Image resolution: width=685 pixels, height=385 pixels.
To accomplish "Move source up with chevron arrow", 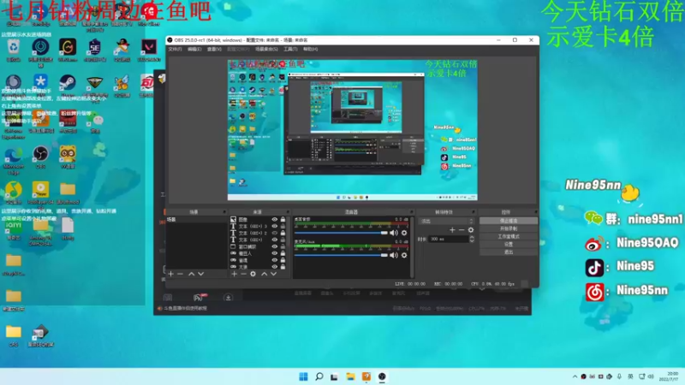I will coord(264,274).
